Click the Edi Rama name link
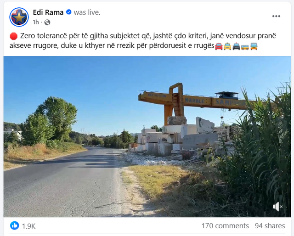294x236 pixels. pyautogui.click(x=48, y=12)
